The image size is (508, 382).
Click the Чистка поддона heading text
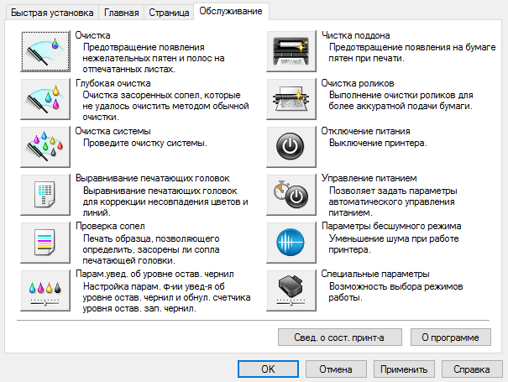tap(356, 35)
